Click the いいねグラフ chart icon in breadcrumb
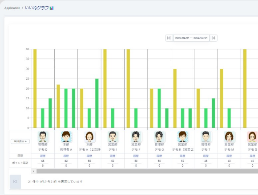The height and width of the screenshot is (195, 258). (x=52, y=8)
